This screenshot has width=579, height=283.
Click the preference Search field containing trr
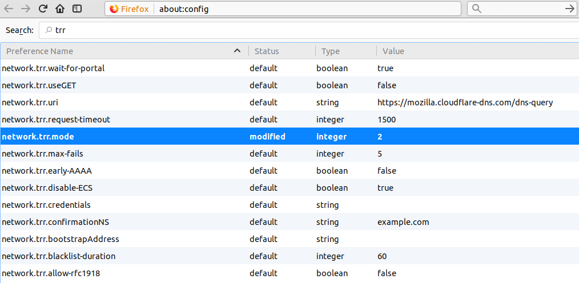click(x=309, y=30)
